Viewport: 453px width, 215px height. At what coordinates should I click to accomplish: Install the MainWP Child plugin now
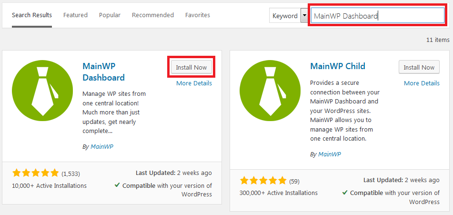[419, 67]
